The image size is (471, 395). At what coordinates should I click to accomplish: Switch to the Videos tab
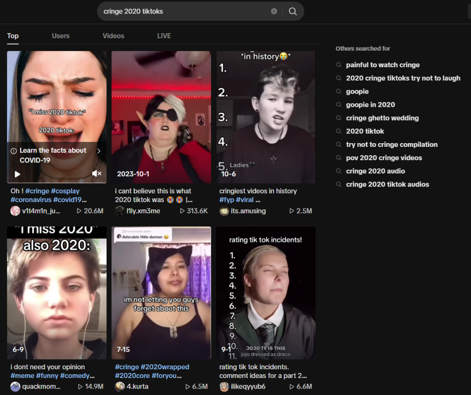click(x=113, y=36)
